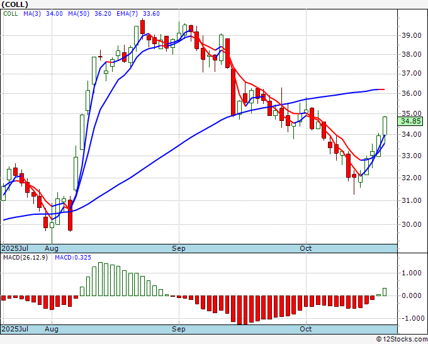This screenshot has width=428, height=344.
Task: Click the 2025Jul label on MACD axis
Action: (x=15, y=329)
